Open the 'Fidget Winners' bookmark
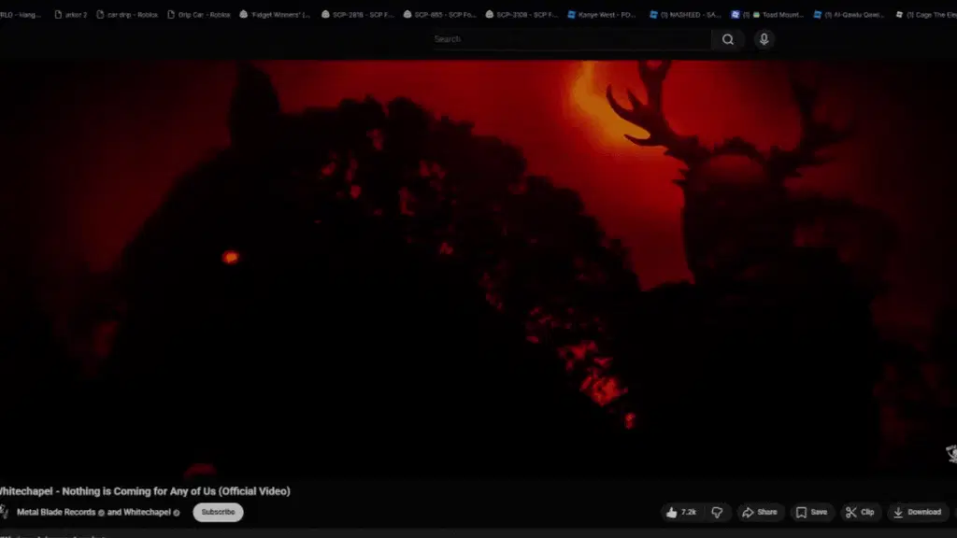The image size is (957, 538). (275, 15)
